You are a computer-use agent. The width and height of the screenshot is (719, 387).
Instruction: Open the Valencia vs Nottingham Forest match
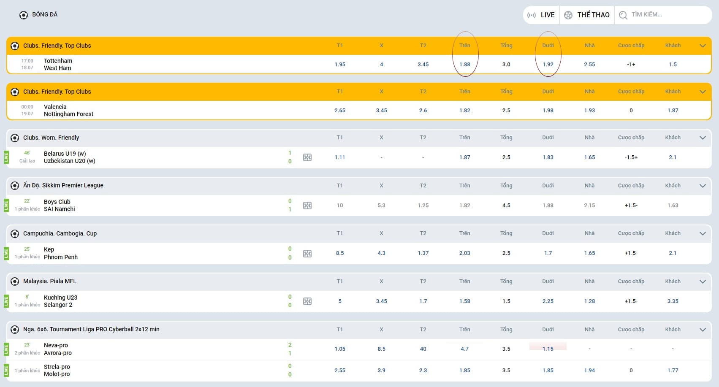[68, 110]
